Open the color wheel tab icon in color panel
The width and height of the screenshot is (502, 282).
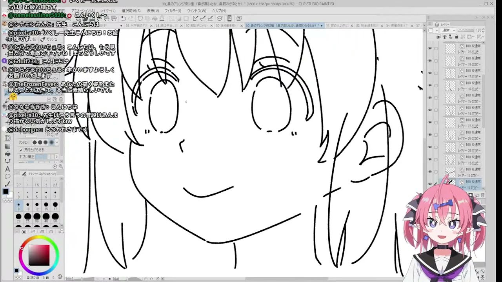click(24, 232)
